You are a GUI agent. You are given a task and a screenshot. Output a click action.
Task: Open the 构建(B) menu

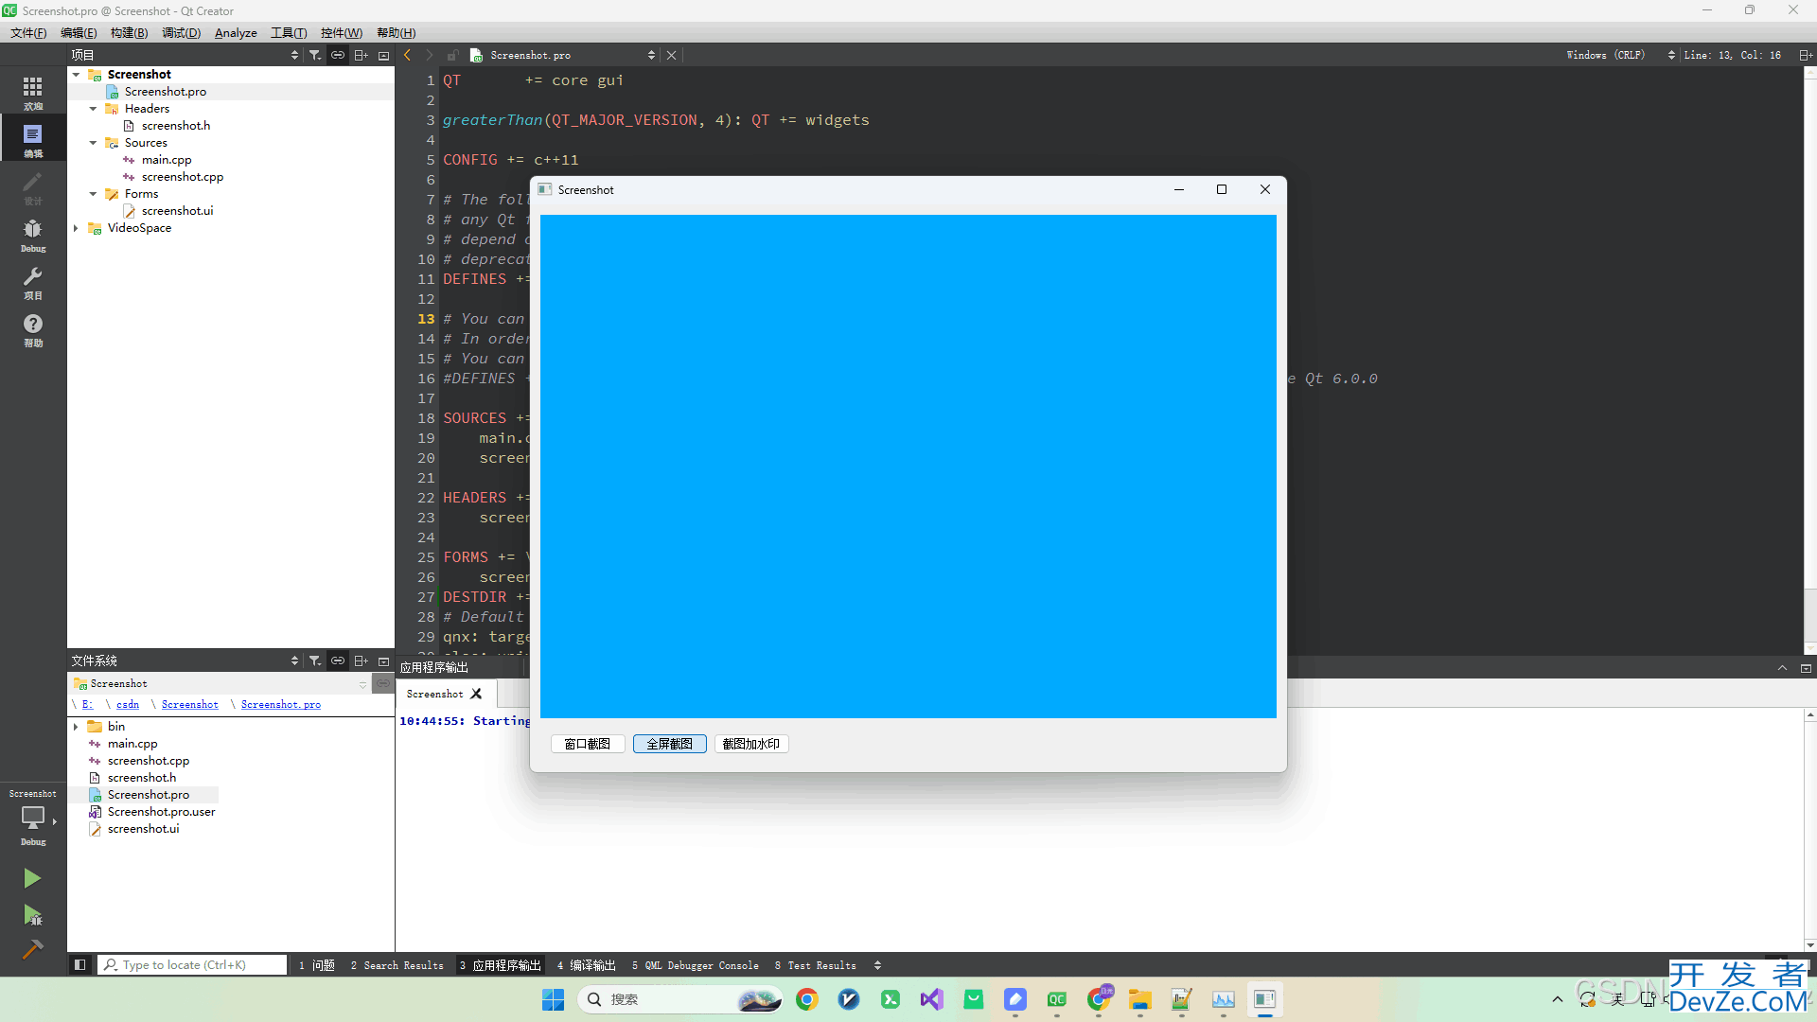tap(129, 32)
